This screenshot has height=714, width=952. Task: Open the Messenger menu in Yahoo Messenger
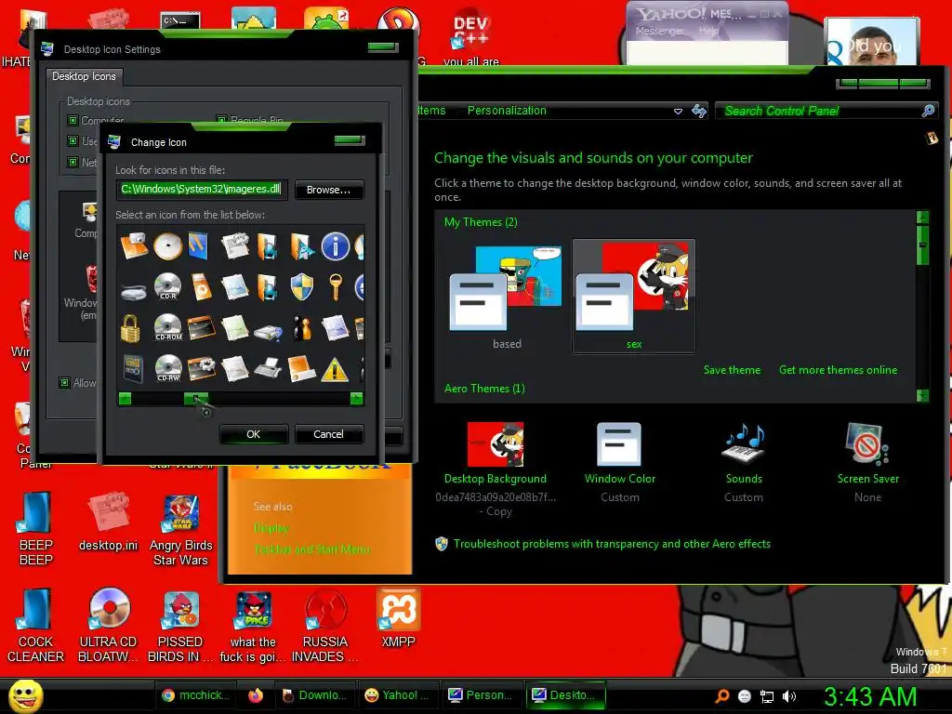click(x=660, y=31)
